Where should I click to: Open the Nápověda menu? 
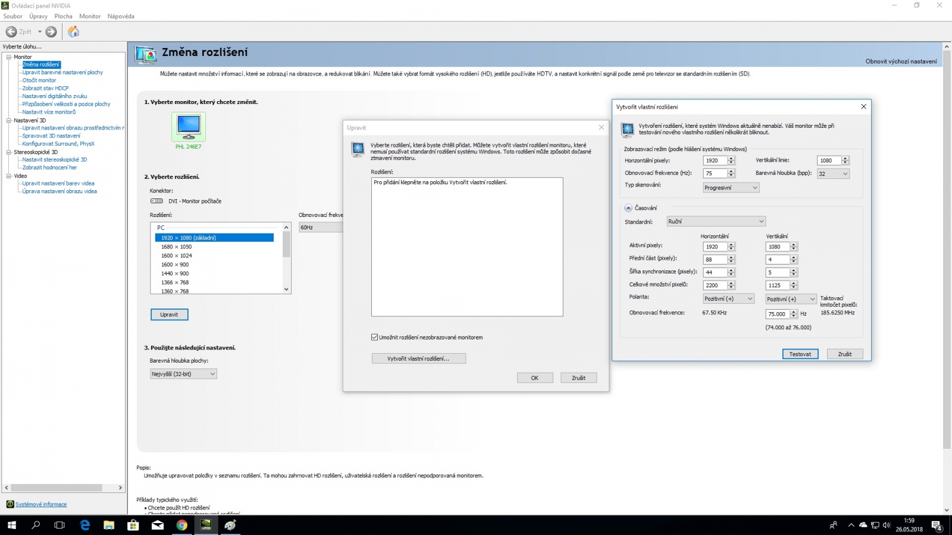(121, 16)
